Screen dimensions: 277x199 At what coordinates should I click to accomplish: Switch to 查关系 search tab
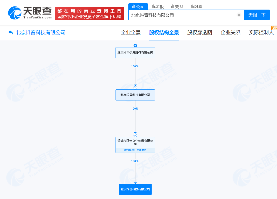point(177,6)
